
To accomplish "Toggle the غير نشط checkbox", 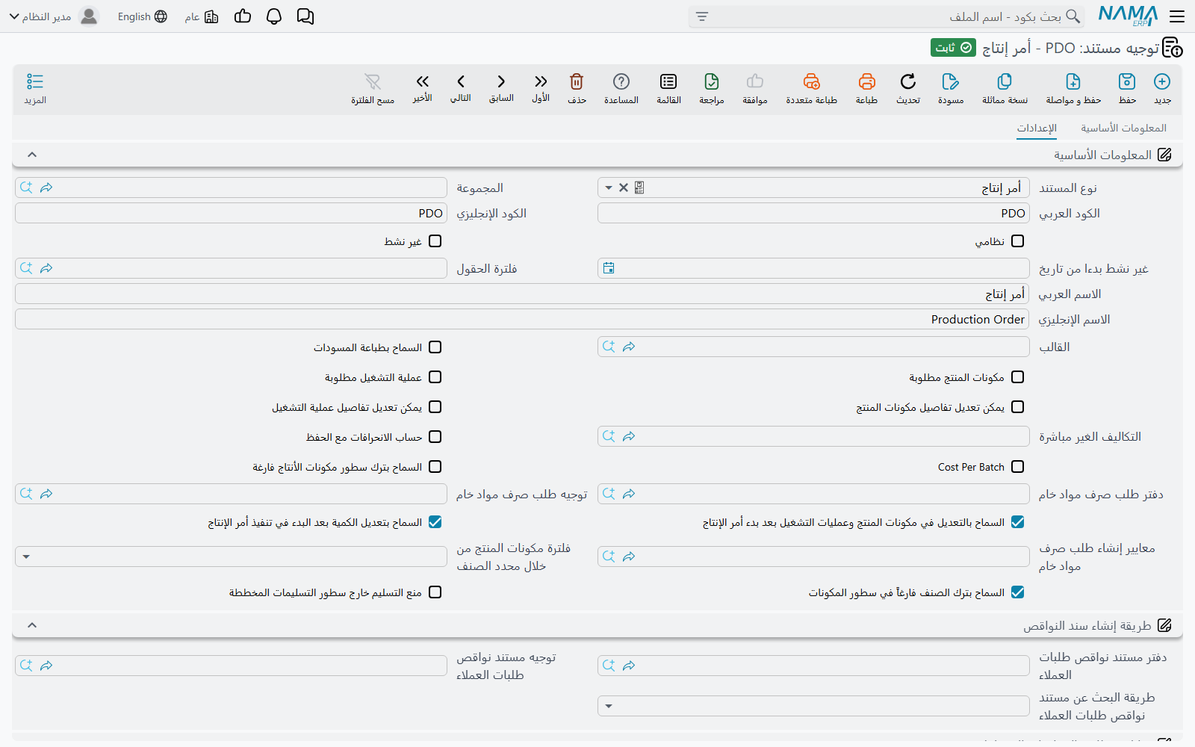I will point(435,241).
